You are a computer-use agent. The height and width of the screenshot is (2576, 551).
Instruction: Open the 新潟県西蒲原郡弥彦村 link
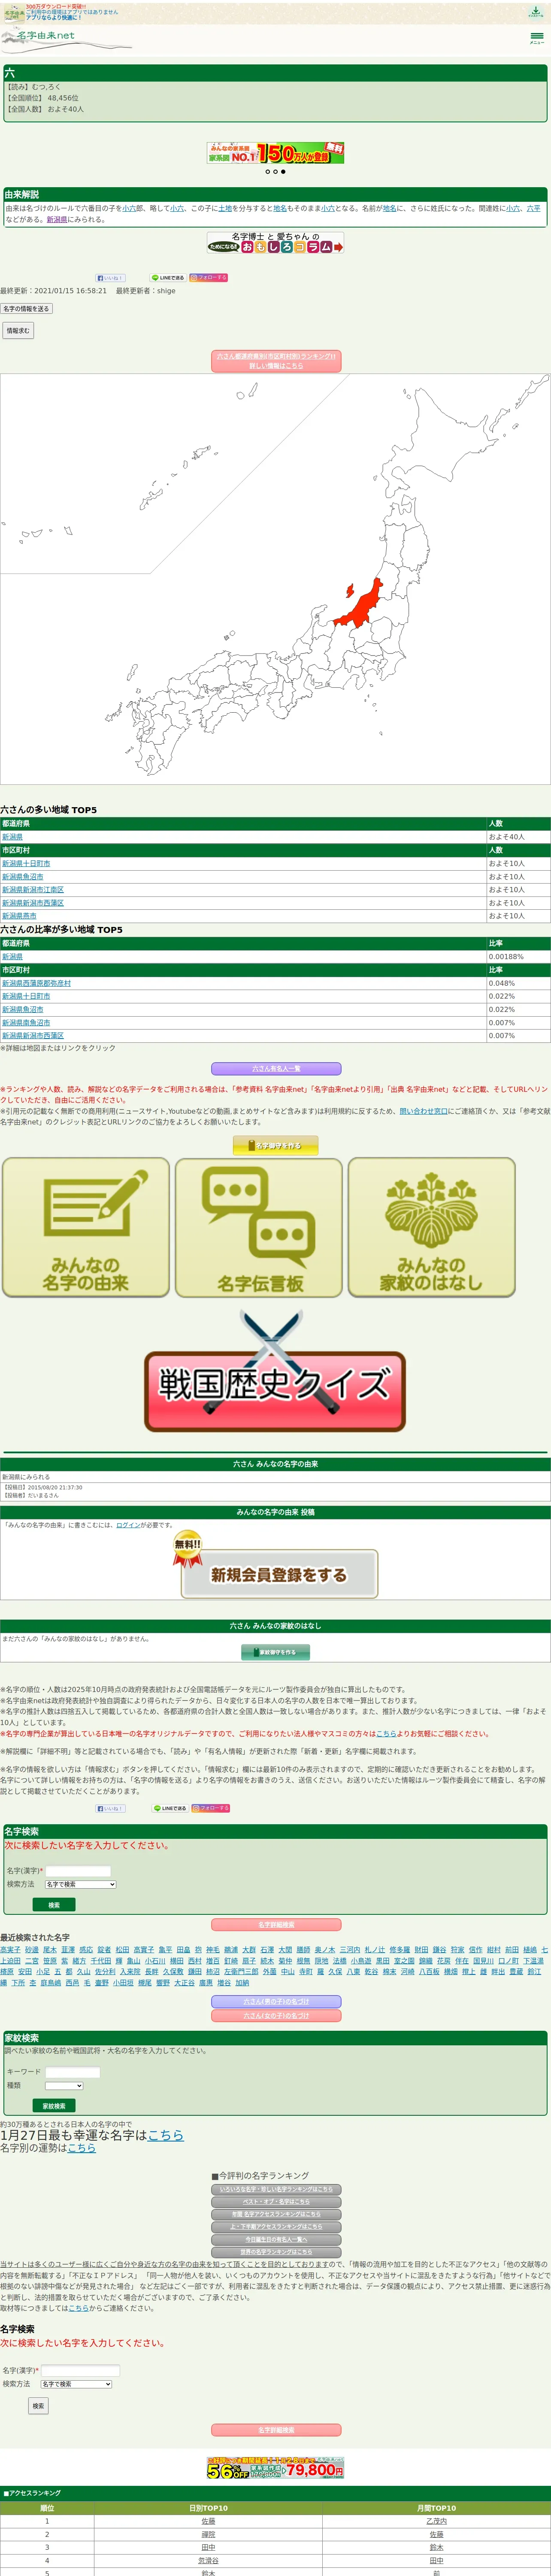[36, 983]
